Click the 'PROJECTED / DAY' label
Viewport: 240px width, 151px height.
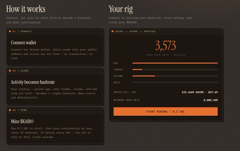pyautogui.click(x=125, y=92)
